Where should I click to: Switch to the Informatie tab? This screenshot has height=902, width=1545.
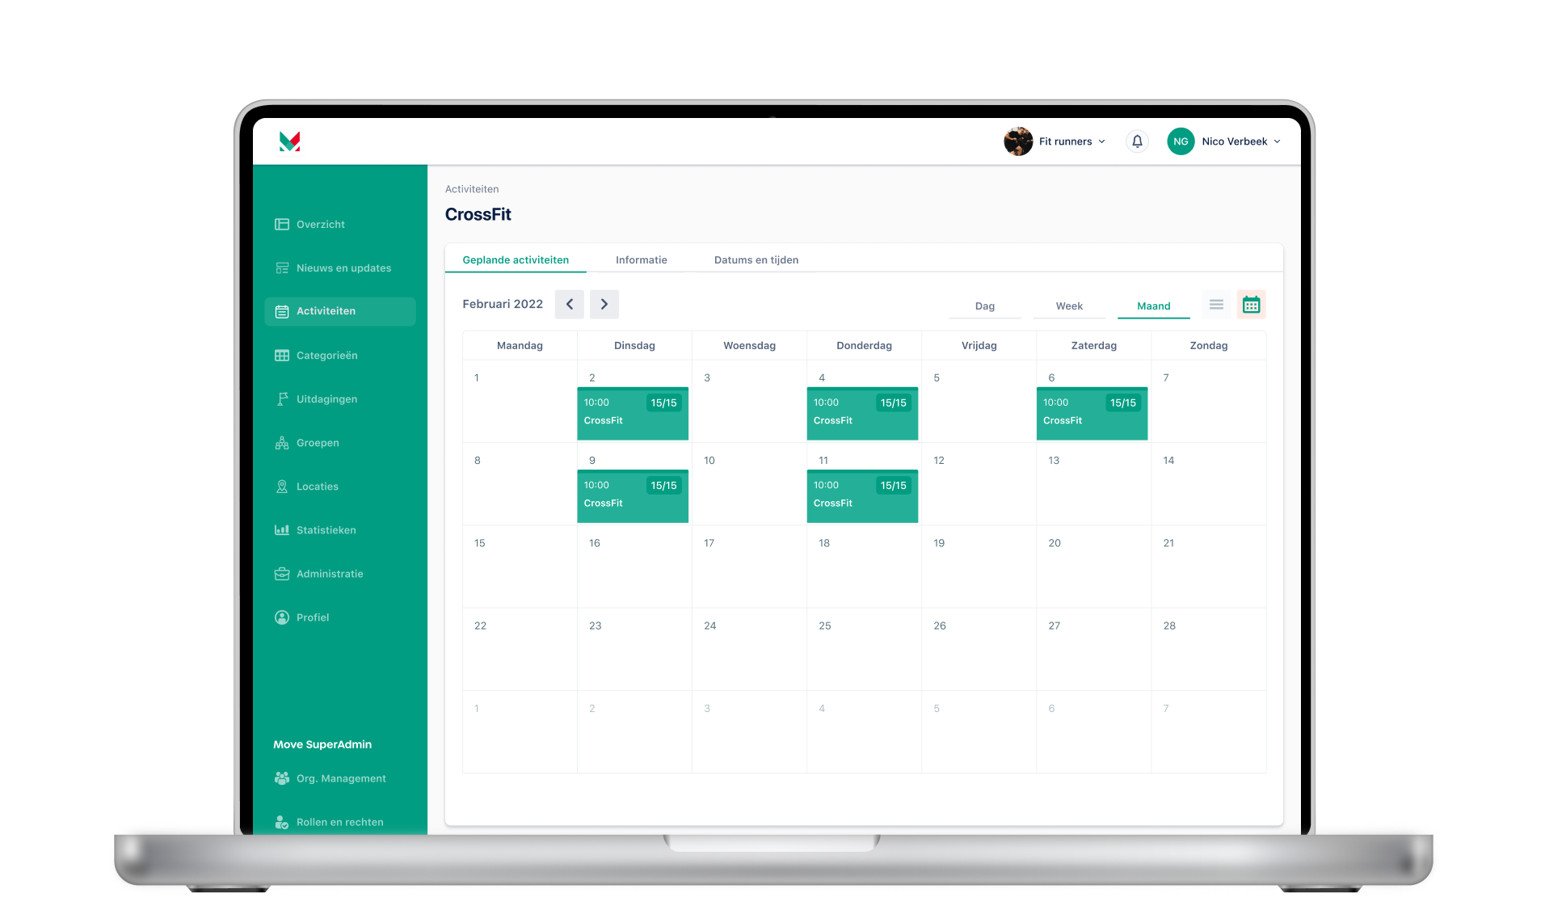(x=641, y=260)
